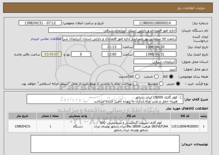Click the طبقه بندی موضوعی label
This screenshot has width=219, height=155.
(x=193, y=77)
